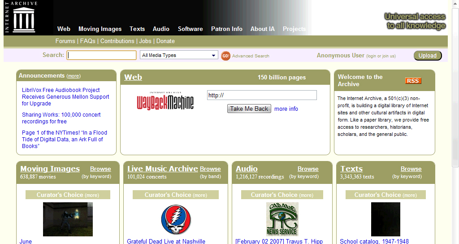Browse Moving Images by keyword
The image size is (459, 244).
(x=100, y=169)
